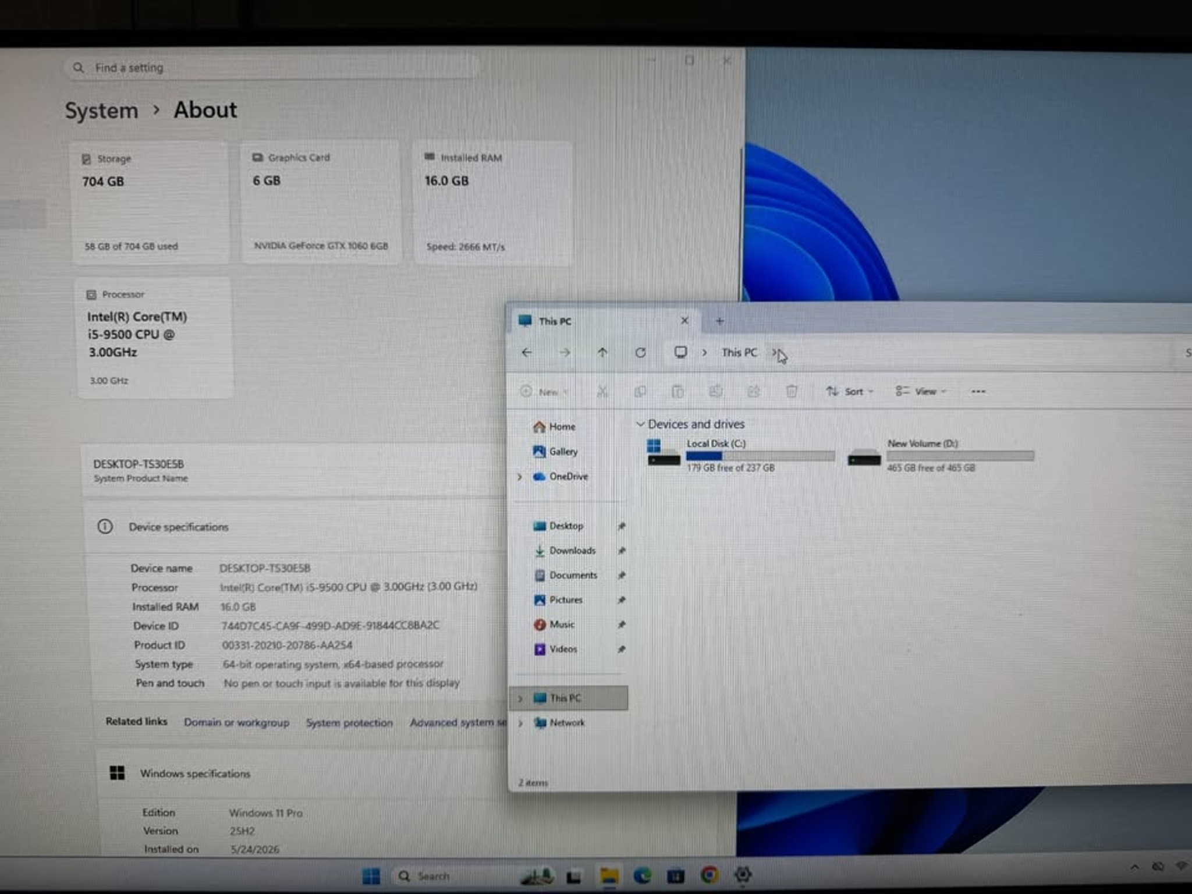Open the System protection link
Image resolution: width=1192 pixels, height=894 pixels.
click(x=349, y=723)
